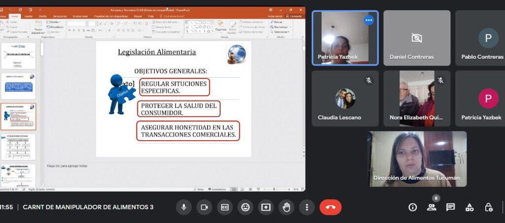Viewport: 505px width, 223px height.
Task: Switch to the Animaciones ribbon tab
Action: (x=80, y=16)
